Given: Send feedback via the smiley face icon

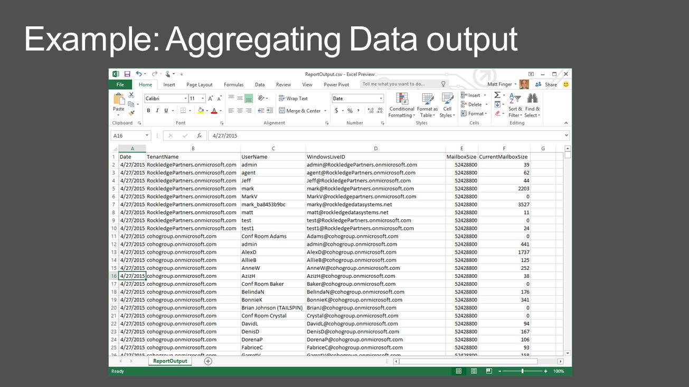Looking at the screenshot, I should (x=566, y=84).
